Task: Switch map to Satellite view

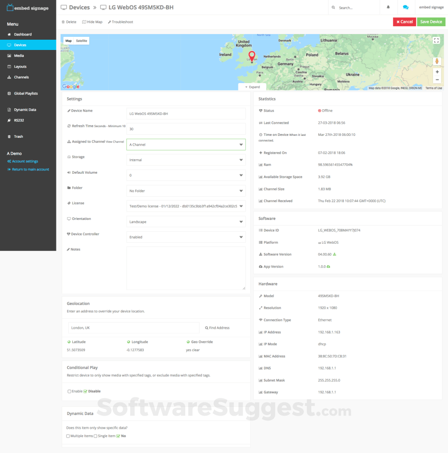Action: [82, 41]
